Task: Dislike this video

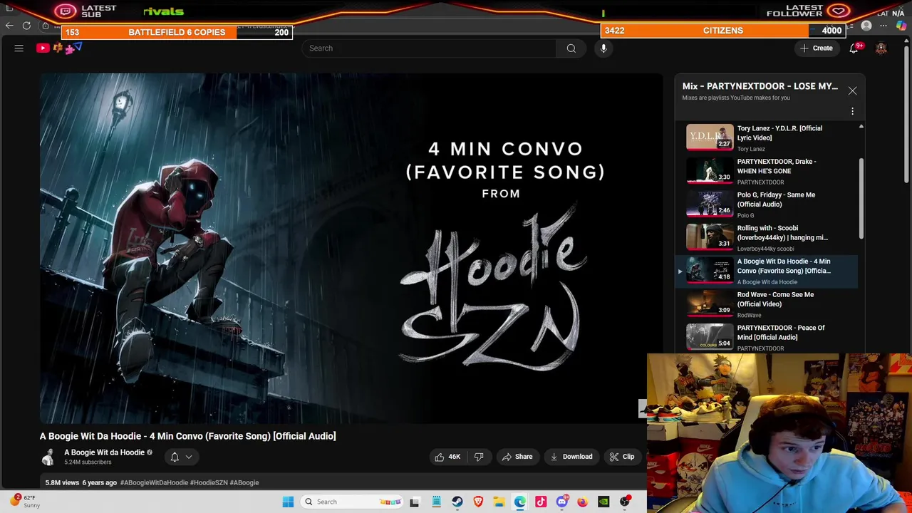Action: (x=479, y=457)
